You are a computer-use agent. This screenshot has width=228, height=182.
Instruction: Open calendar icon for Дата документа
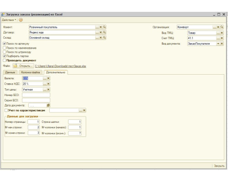tap(48, 105)
